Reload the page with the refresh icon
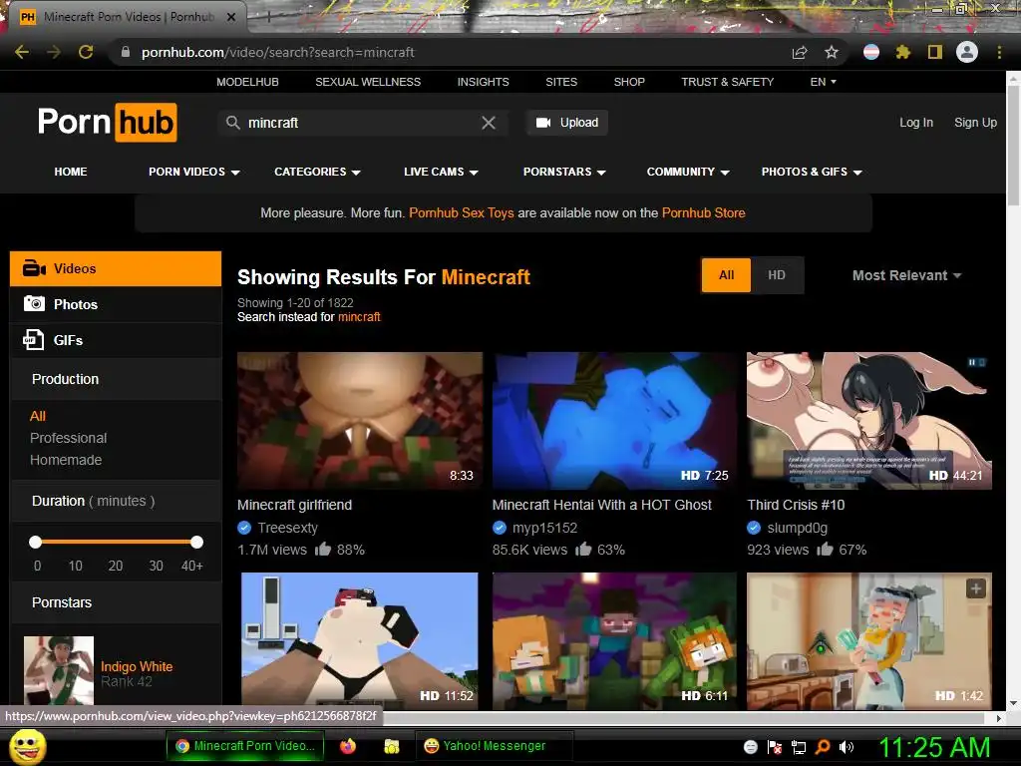The image size is (1021, 766). tap(86, 52)
